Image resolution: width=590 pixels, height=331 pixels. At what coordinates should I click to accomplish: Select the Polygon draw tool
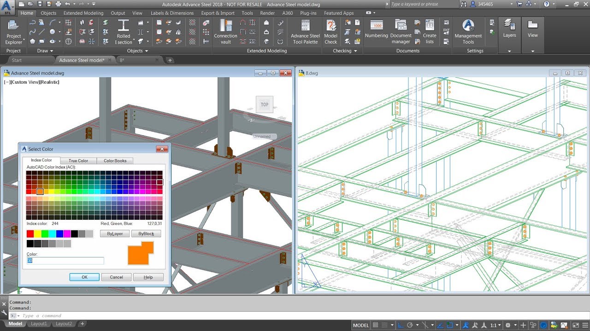[32, 41]
